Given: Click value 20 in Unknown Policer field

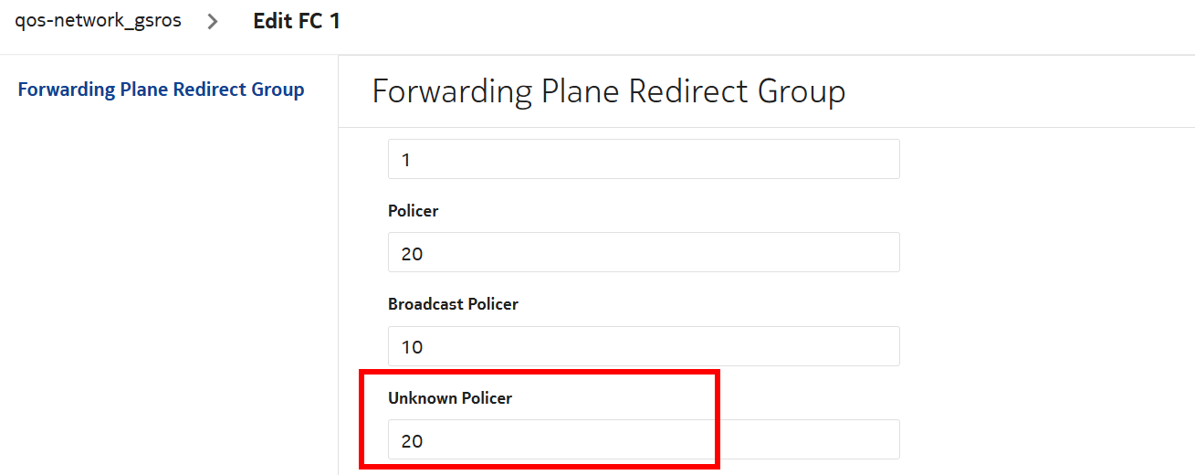Looking at the screenshot, I should 412,440.
